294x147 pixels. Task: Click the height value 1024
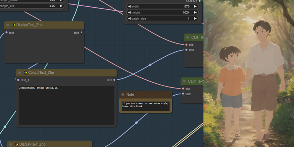[186, 13]
